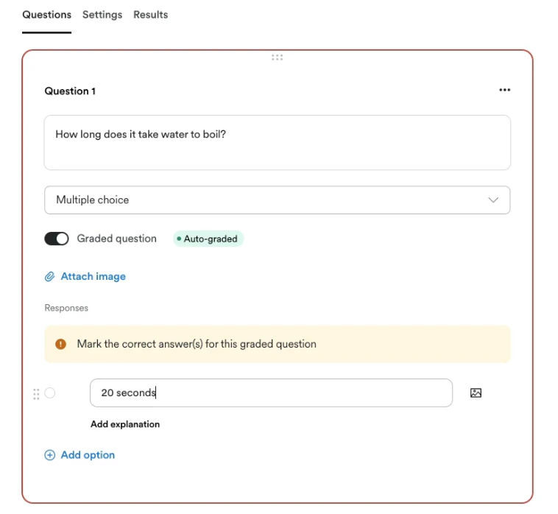Add an image to the 20 seconds option
Image resolution: width=558 pixels, height=514 pixels.
coord(476,392)
